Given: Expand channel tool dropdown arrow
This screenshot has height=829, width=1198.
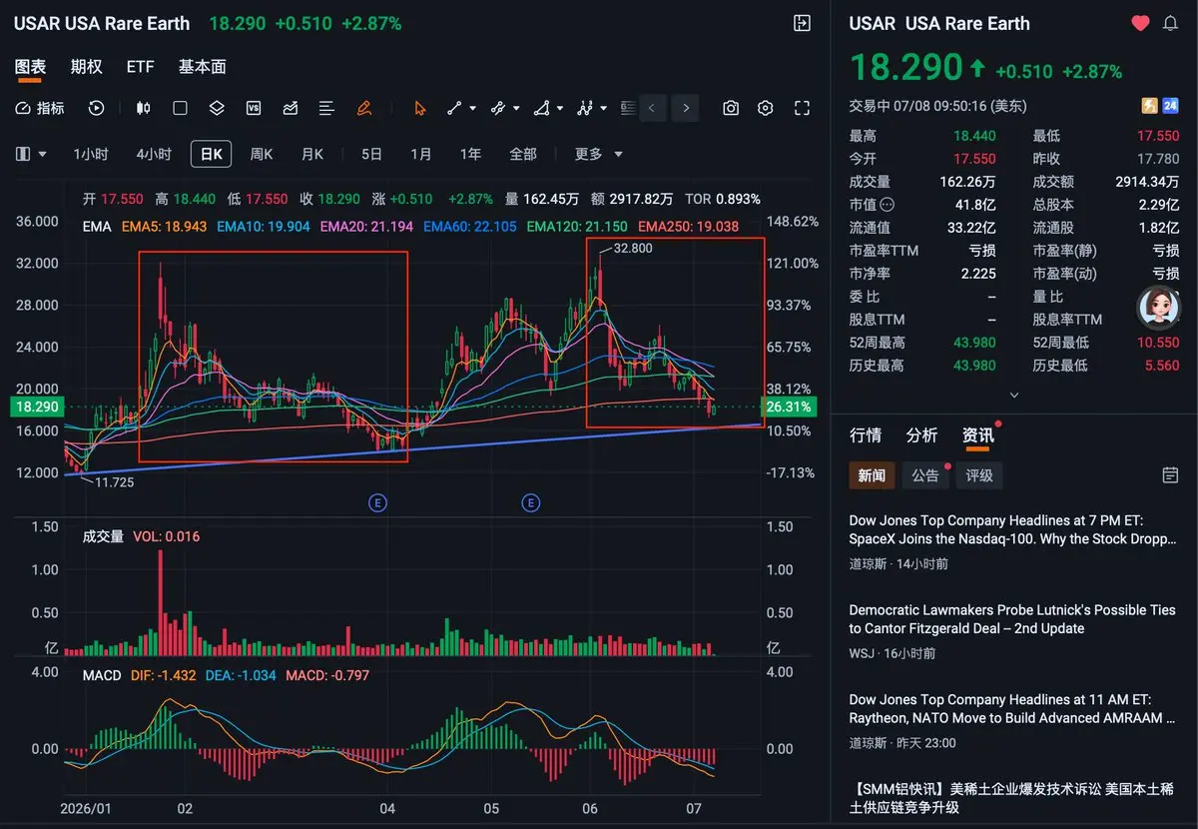Looking at the screenshot, I should tap(516, 108).
